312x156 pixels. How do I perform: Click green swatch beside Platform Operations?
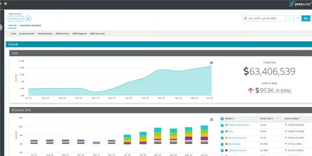coord(226,125)
